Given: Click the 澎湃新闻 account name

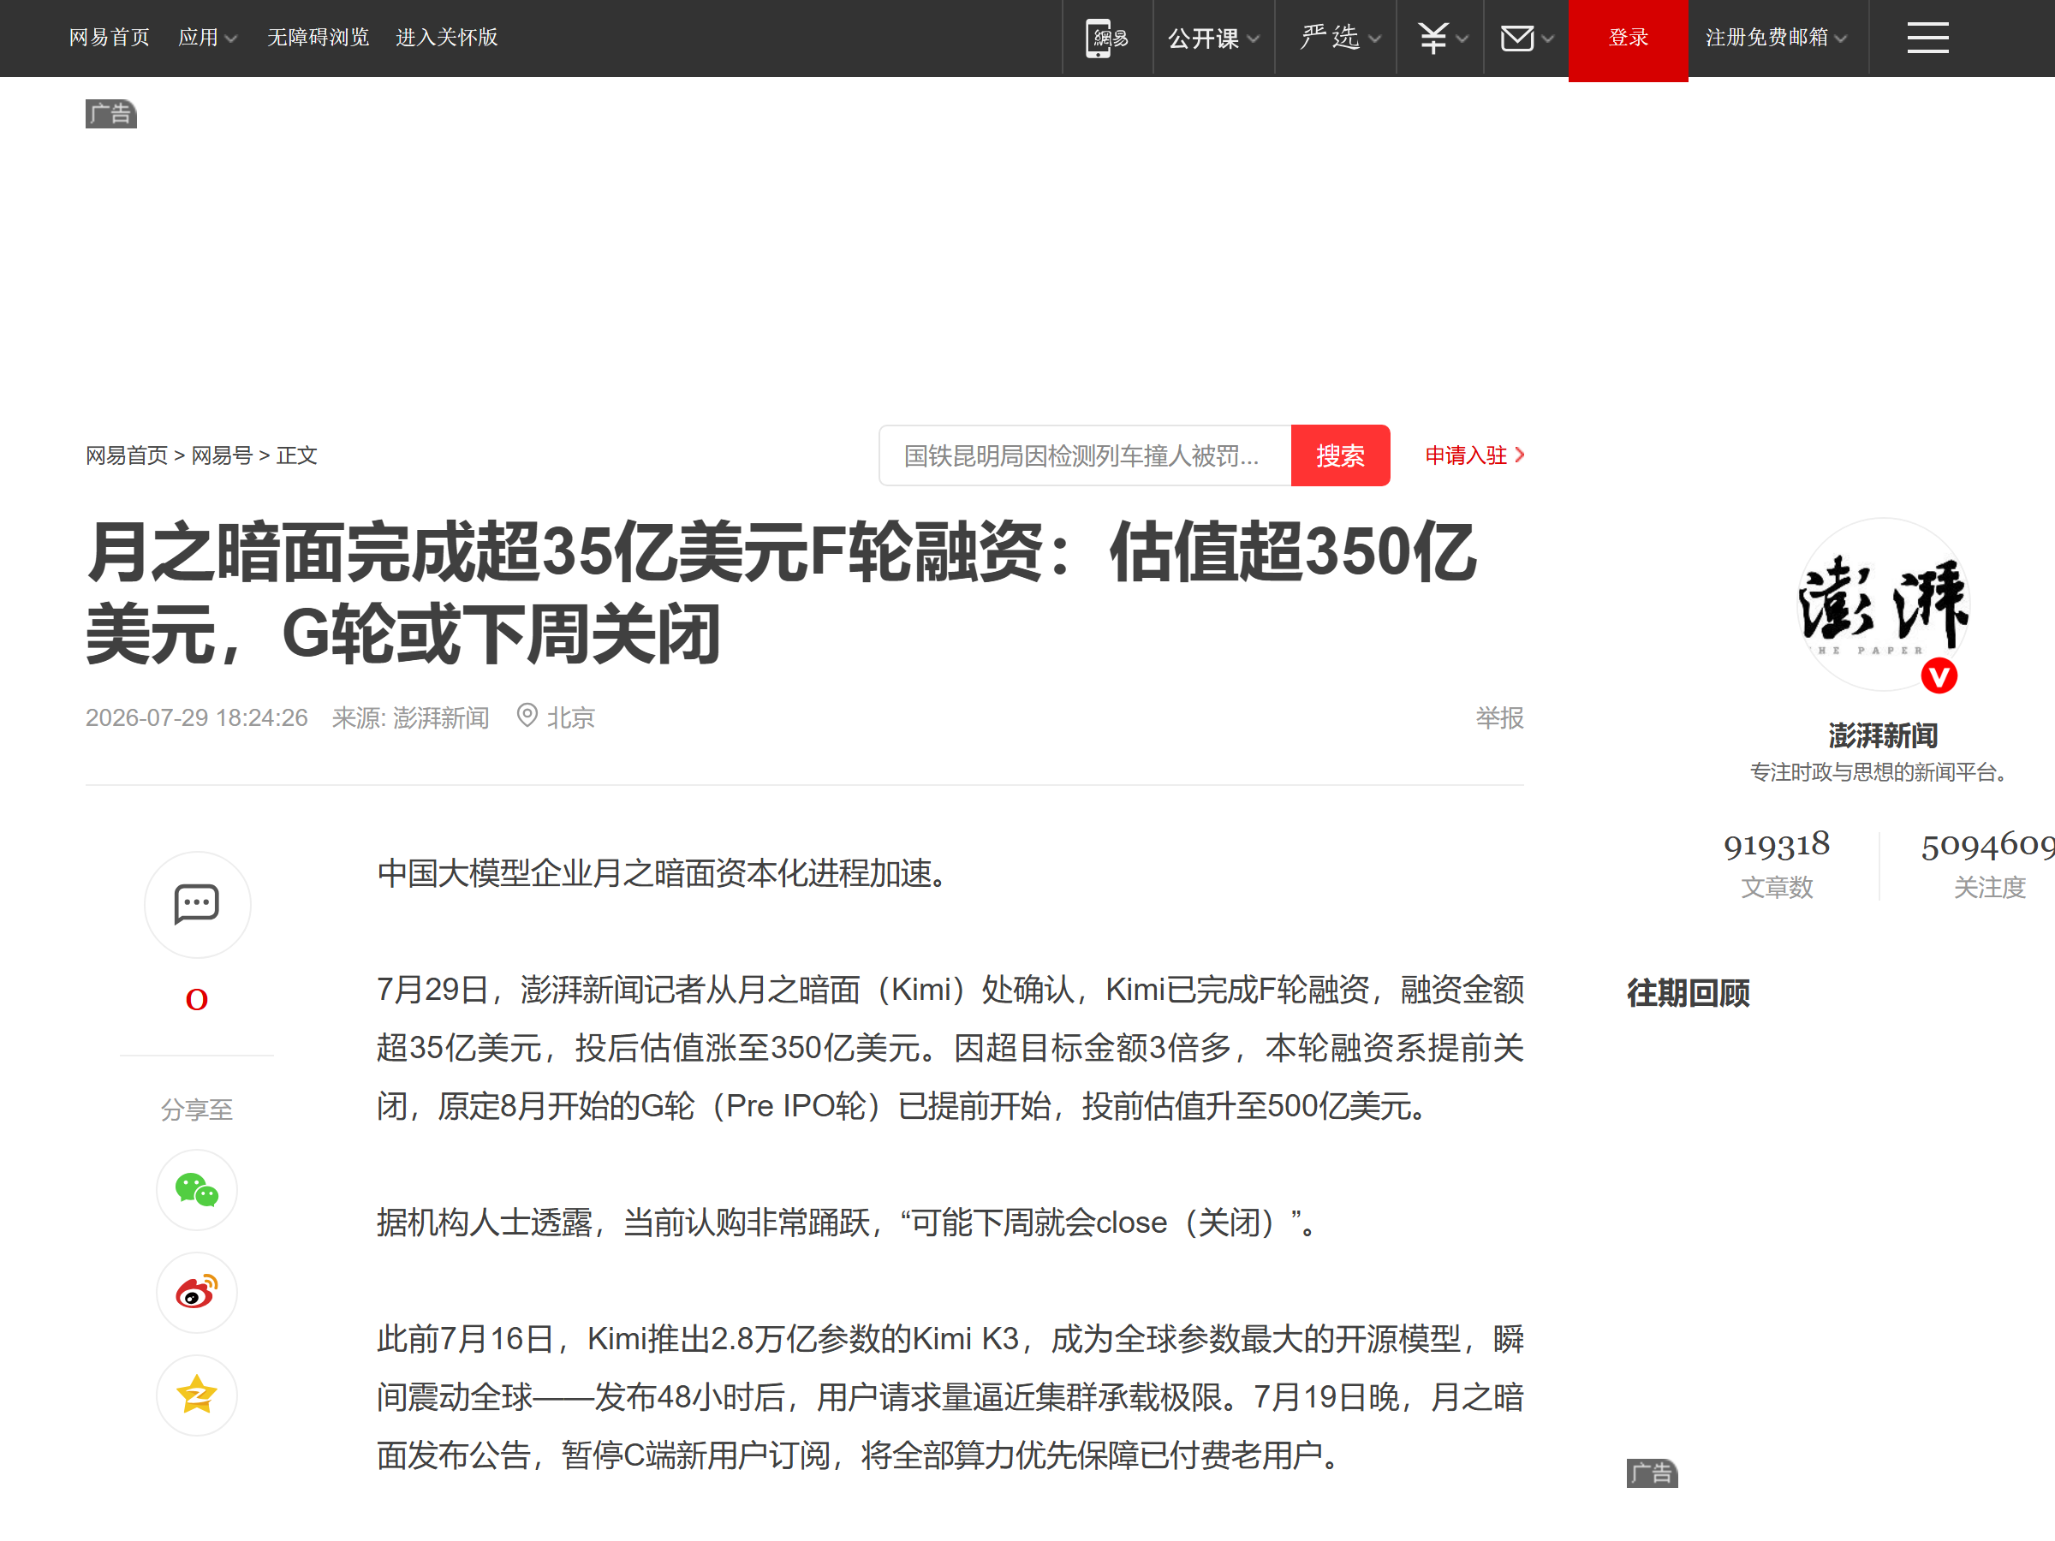Looking at the screenshot, I should coord(1882,735).
